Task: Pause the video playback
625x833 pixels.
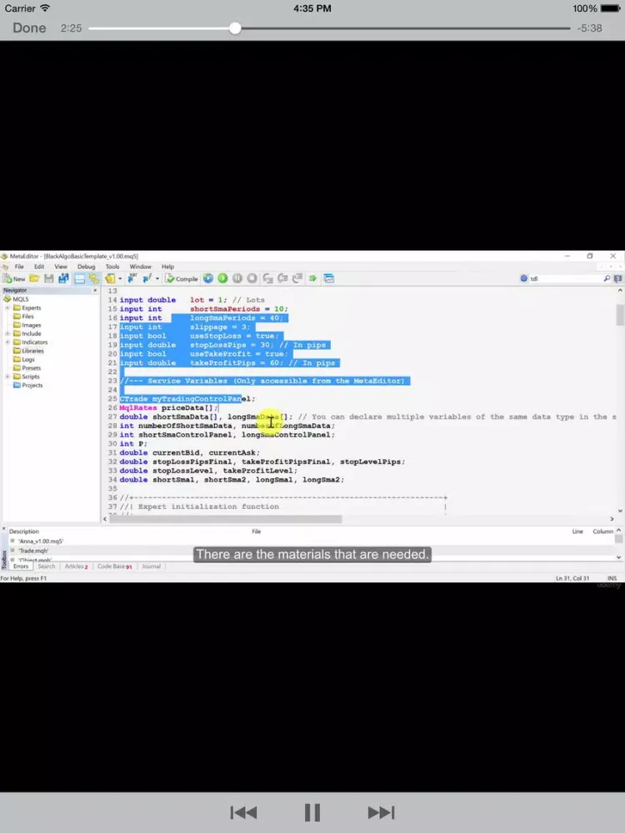Action: pyautogui.click(x=312, y=812)
